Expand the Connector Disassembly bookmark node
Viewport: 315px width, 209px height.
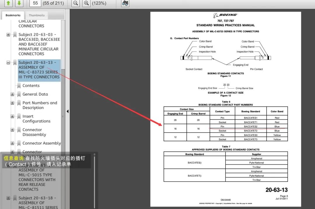[12, 130]
